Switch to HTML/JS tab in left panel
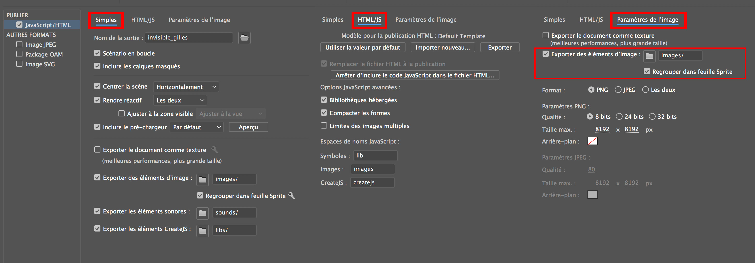Image resolution: width=755 pixels, height=263 pixels. pyautogui.click(x=143, y=20)
